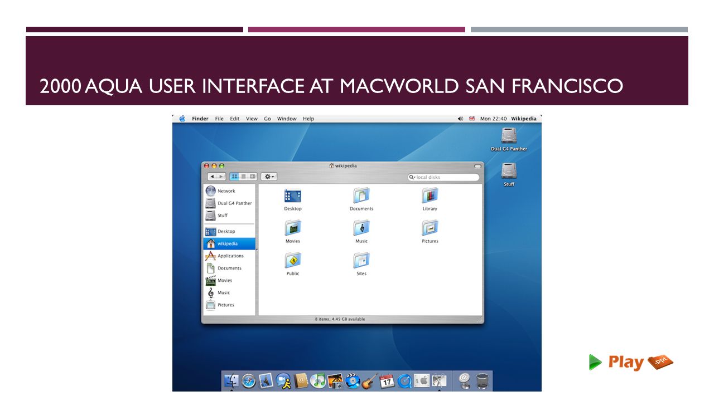Open System Preferences from the Dock

[x=422, y=381]
